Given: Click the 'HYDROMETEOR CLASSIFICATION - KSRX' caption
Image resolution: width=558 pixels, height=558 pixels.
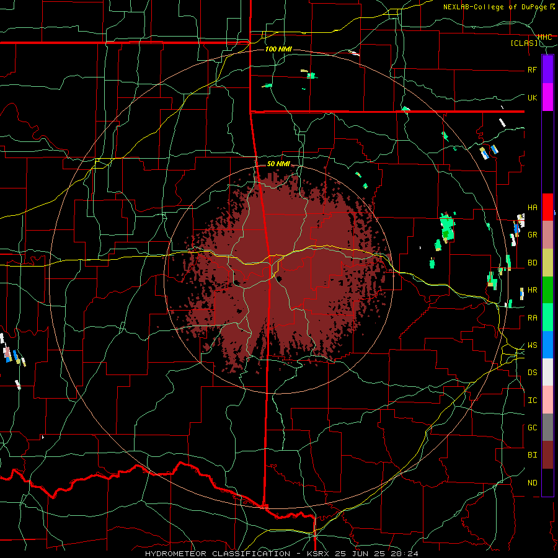Looking at the screenshot, I should 237,554.
